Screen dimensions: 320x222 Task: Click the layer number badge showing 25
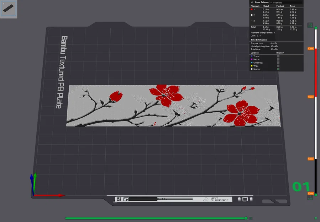310,25
